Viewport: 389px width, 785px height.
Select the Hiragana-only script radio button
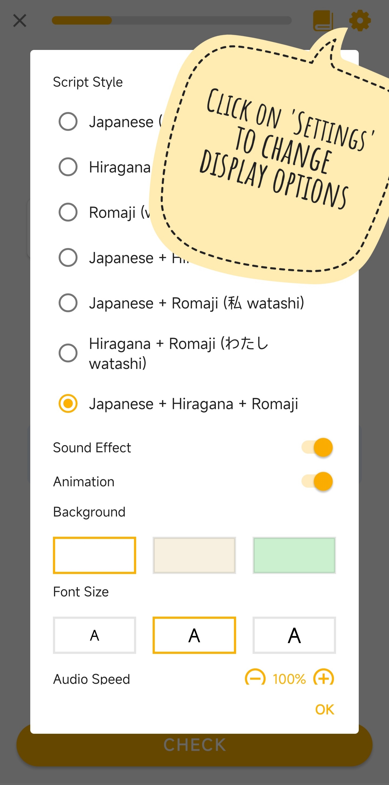click(x=68, y=167)
